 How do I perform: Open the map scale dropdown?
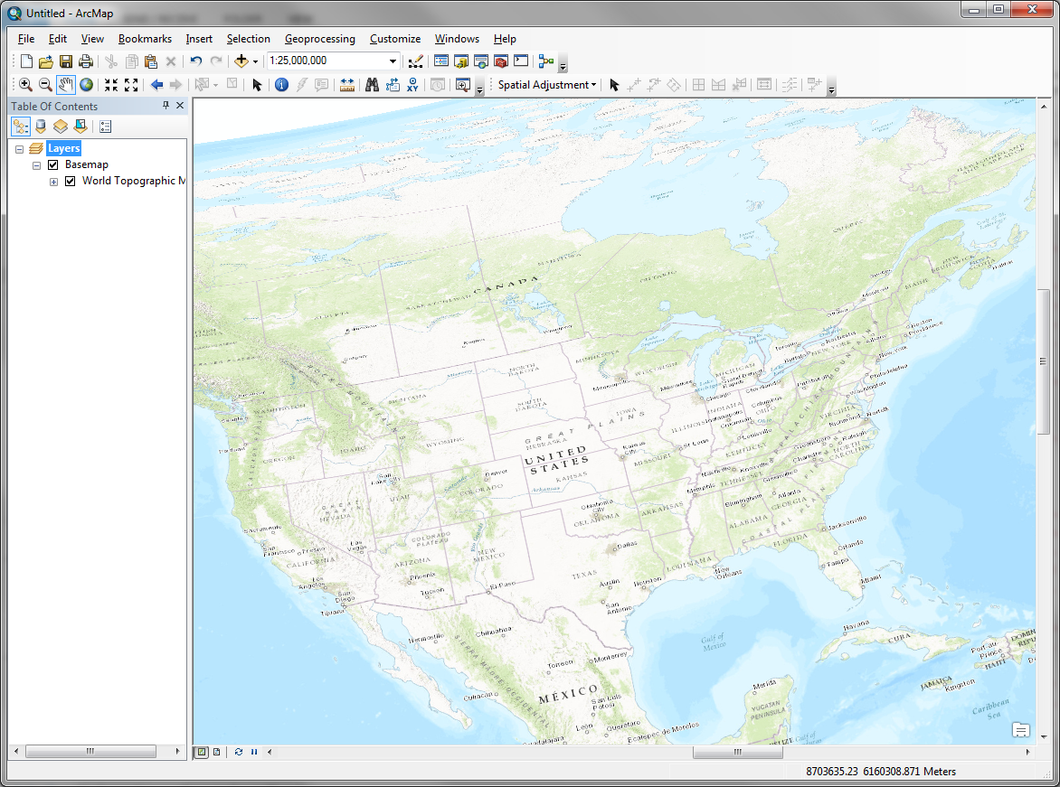point(393,61)
